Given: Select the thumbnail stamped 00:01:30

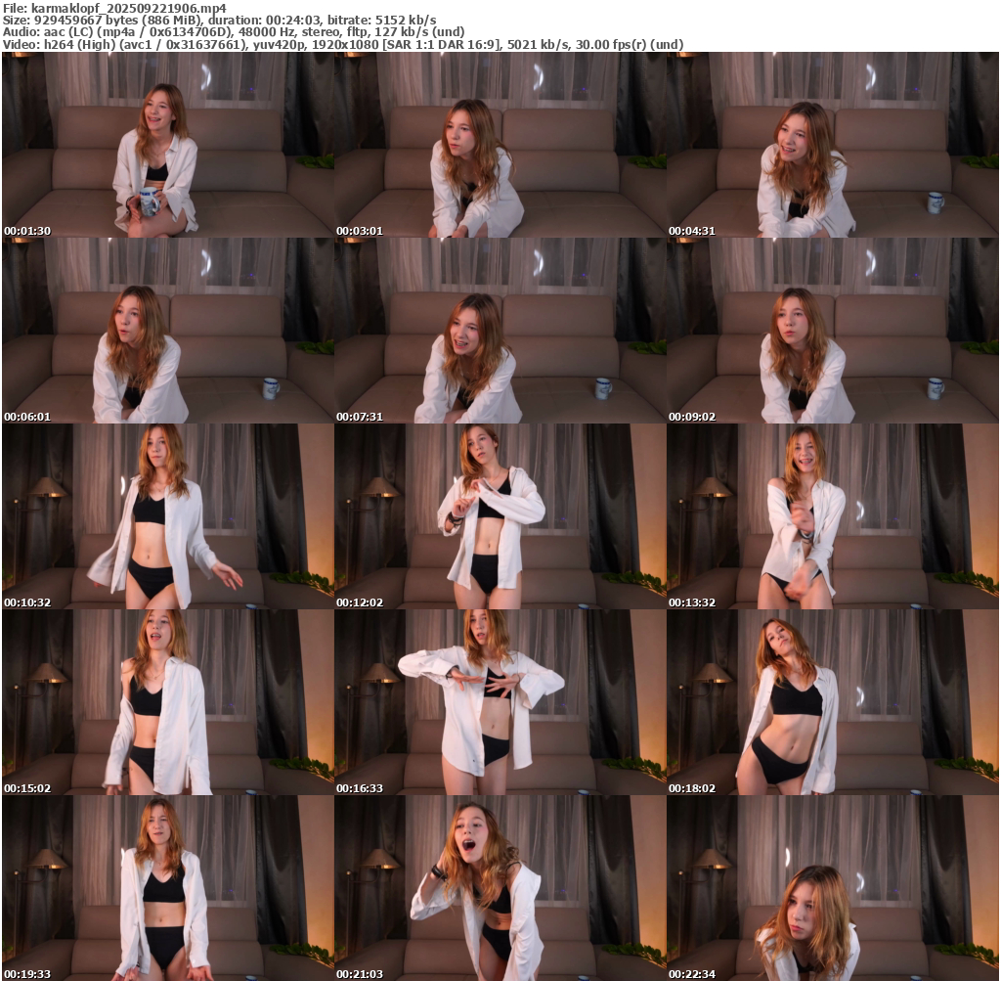Looking at the screenshot, I should click(x=168, y=145).
